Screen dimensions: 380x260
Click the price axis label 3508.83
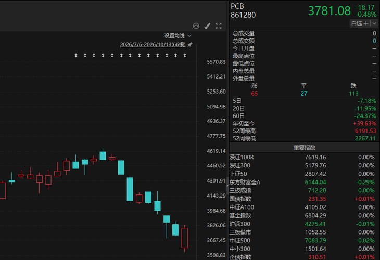coord(216,255)
